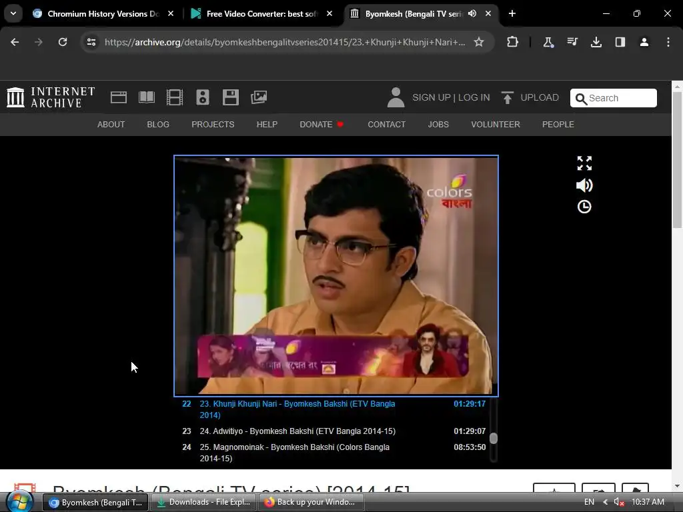Switch to Chromium History Versions tab
683x512 pixels.
pos(103,13)
